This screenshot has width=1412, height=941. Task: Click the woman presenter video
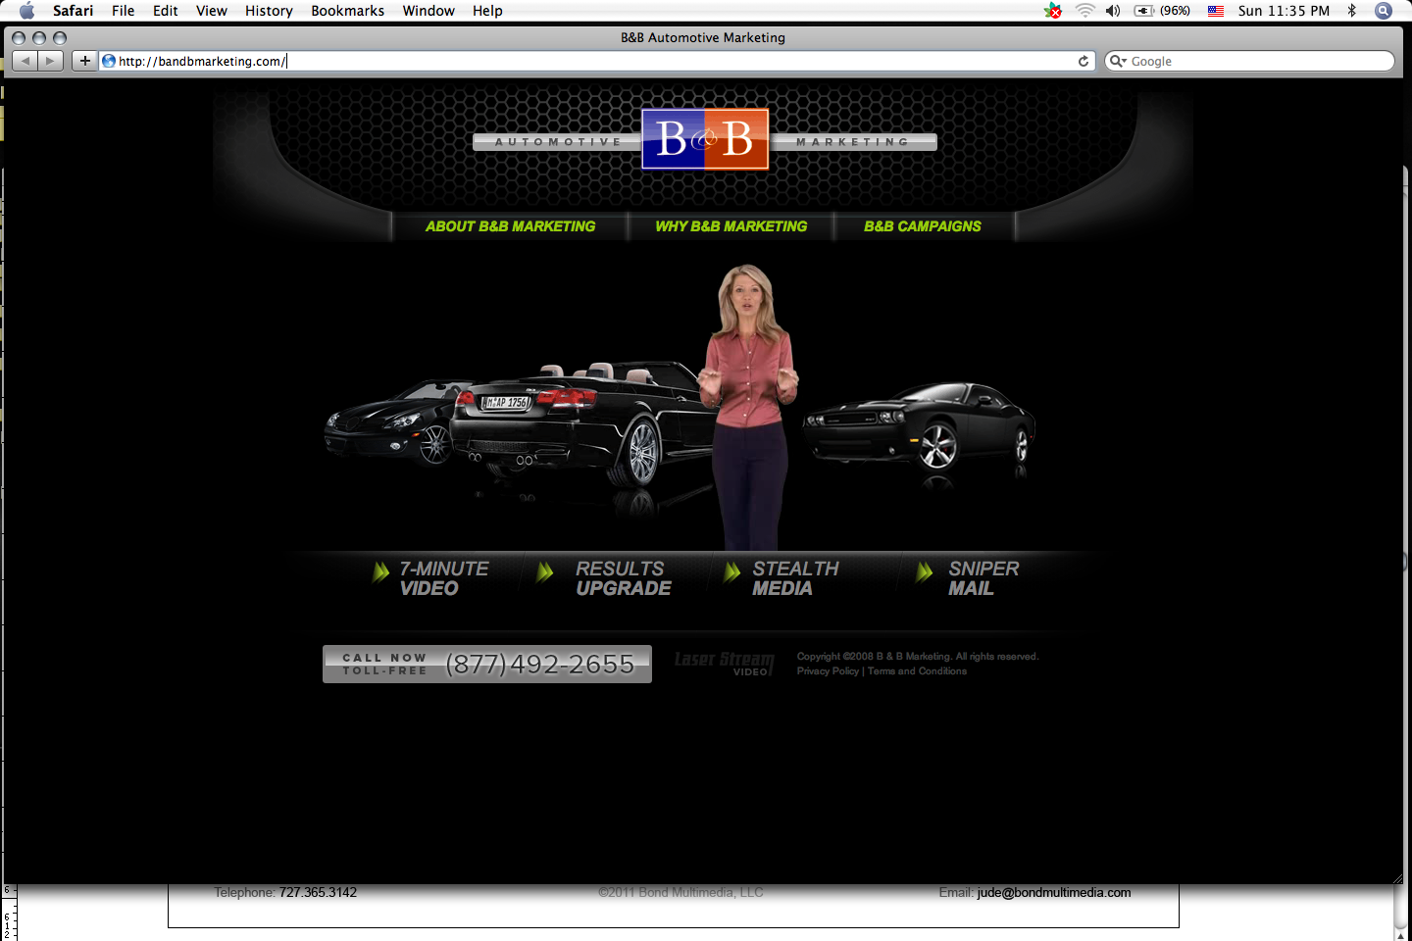[x=749, y=407]
